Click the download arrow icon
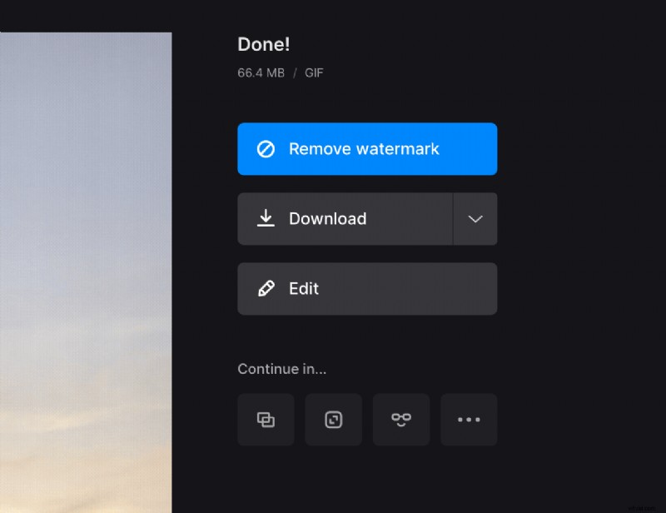Screen dimensions: 666x513 (x=266, y=218)
